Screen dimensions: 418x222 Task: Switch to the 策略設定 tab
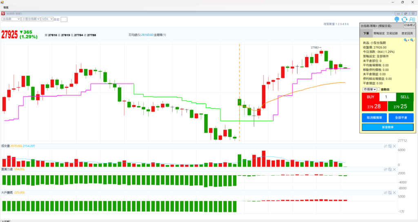click(x=379, y=33)
